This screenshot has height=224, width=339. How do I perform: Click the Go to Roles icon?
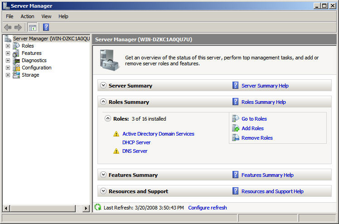point(235,118)
